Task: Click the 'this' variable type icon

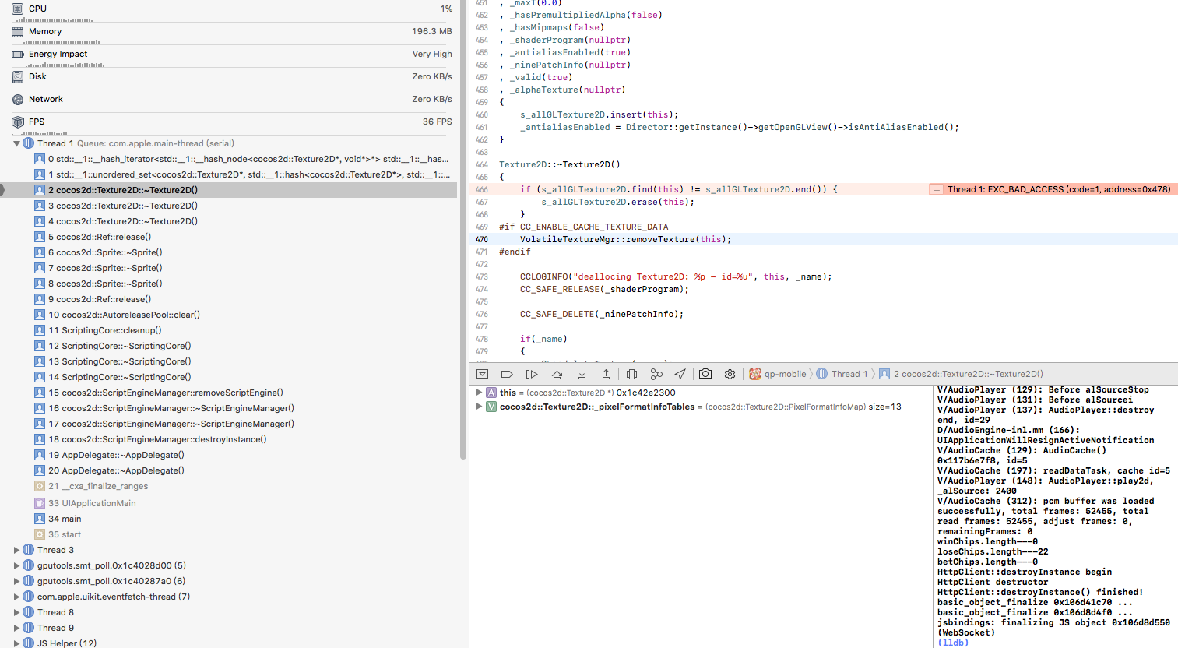Action: (491, 393)
